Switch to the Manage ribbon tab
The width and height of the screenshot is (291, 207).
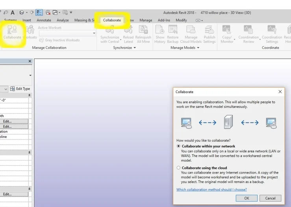point(146,20)
